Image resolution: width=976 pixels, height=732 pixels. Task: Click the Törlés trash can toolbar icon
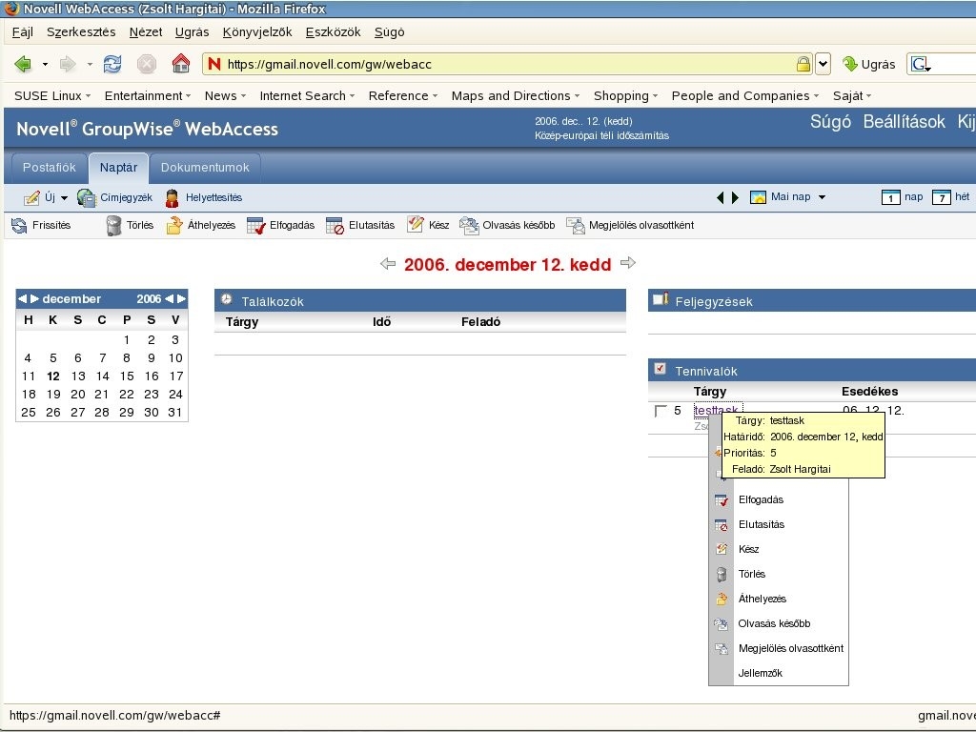click(x=113, y=225)
